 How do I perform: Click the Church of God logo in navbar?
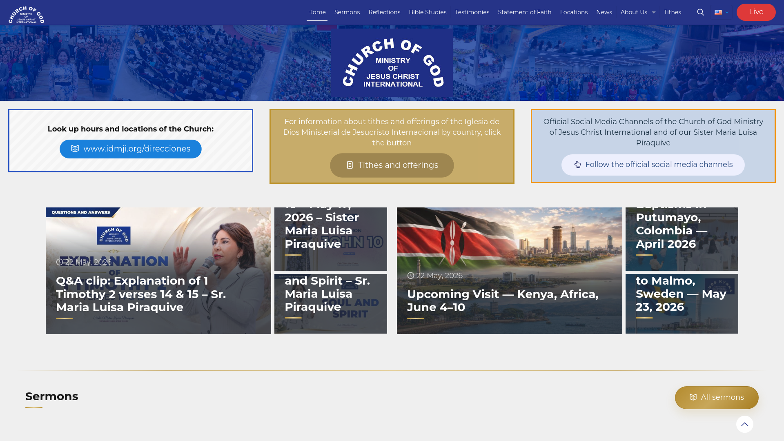pos(26,14)
